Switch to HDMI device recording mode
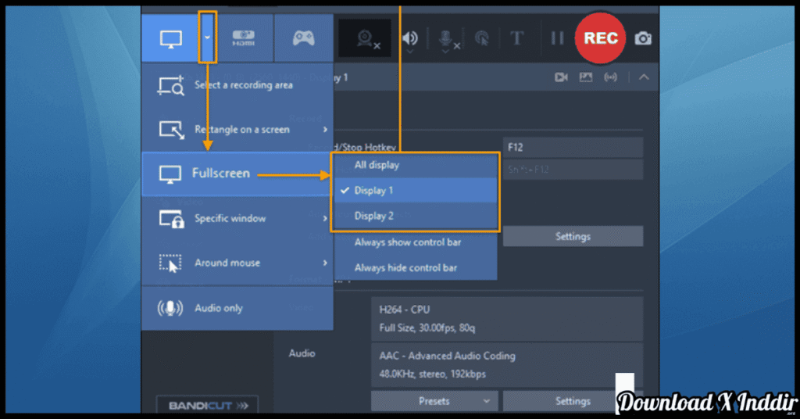The width and height of the screenshot is (800, 419). pyautogui.click(x=244, y=38)
